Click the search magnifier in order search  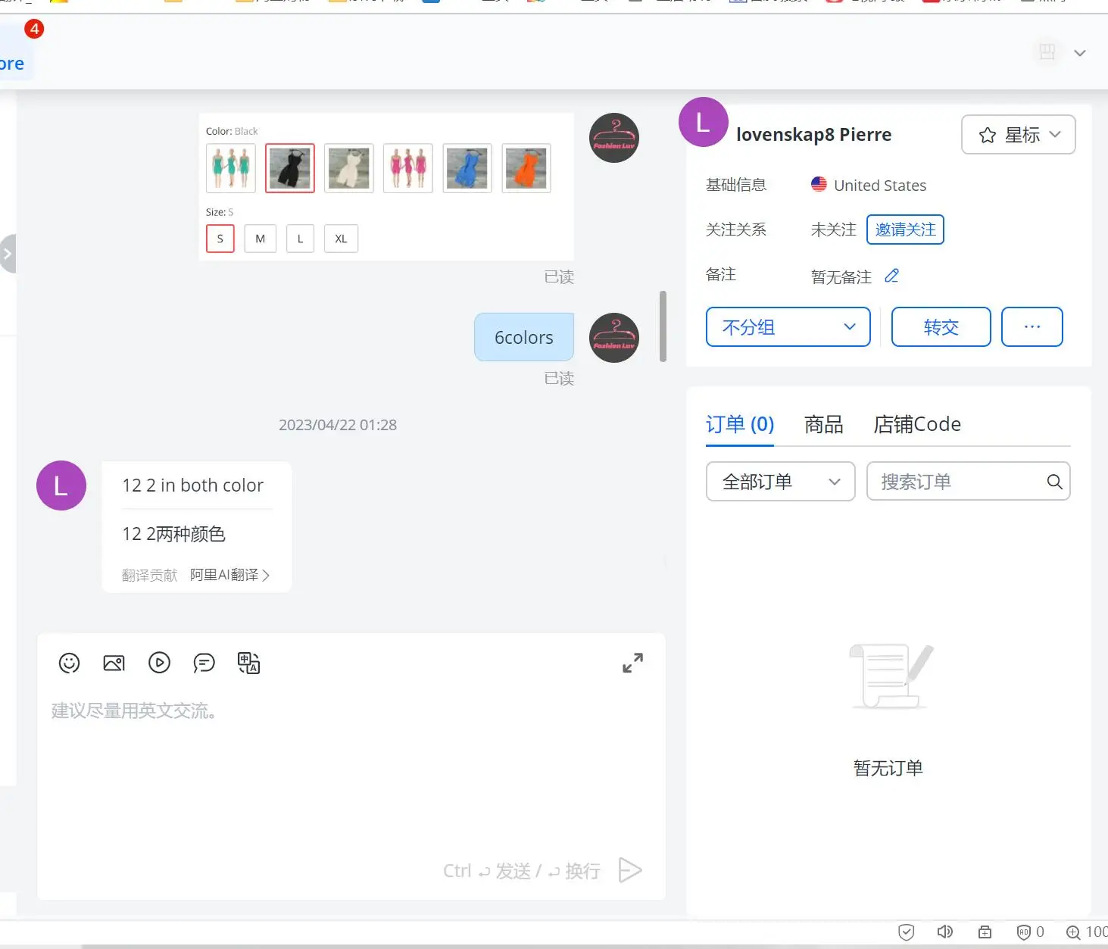coord(1054,482)
